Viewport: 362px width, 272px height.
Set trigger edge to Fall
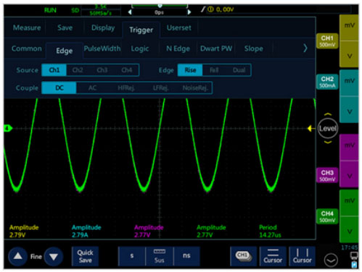pyautogui.click(x=214, y=70)
